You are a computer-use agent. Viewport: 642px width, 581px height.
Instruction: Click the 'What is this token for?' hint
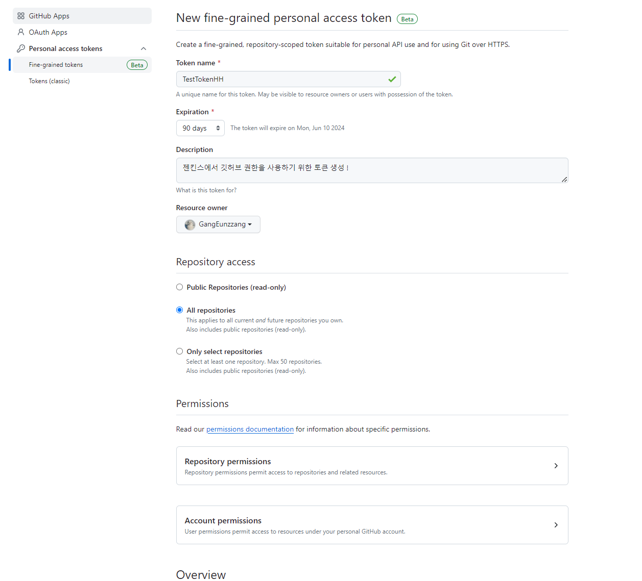coord(206,190)
